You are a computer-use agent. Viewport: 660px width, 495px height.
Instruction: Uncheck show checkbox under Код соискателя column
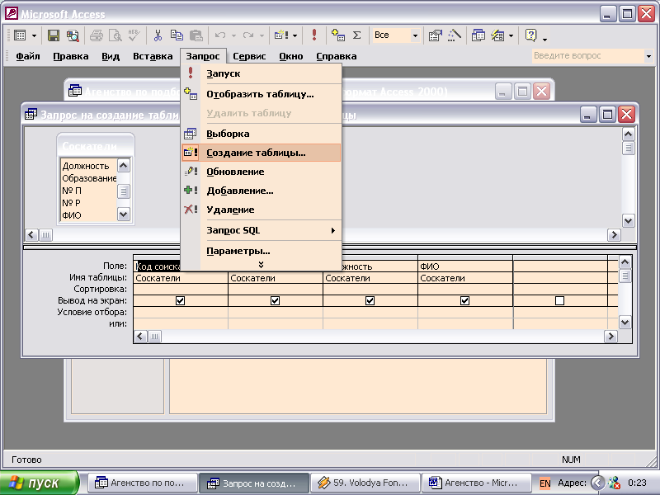(181, 301)
